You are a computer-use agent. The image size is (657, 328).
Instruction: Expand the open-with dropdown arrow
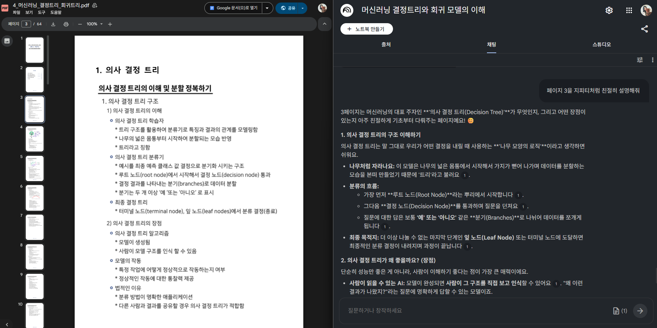coord(267,8)
